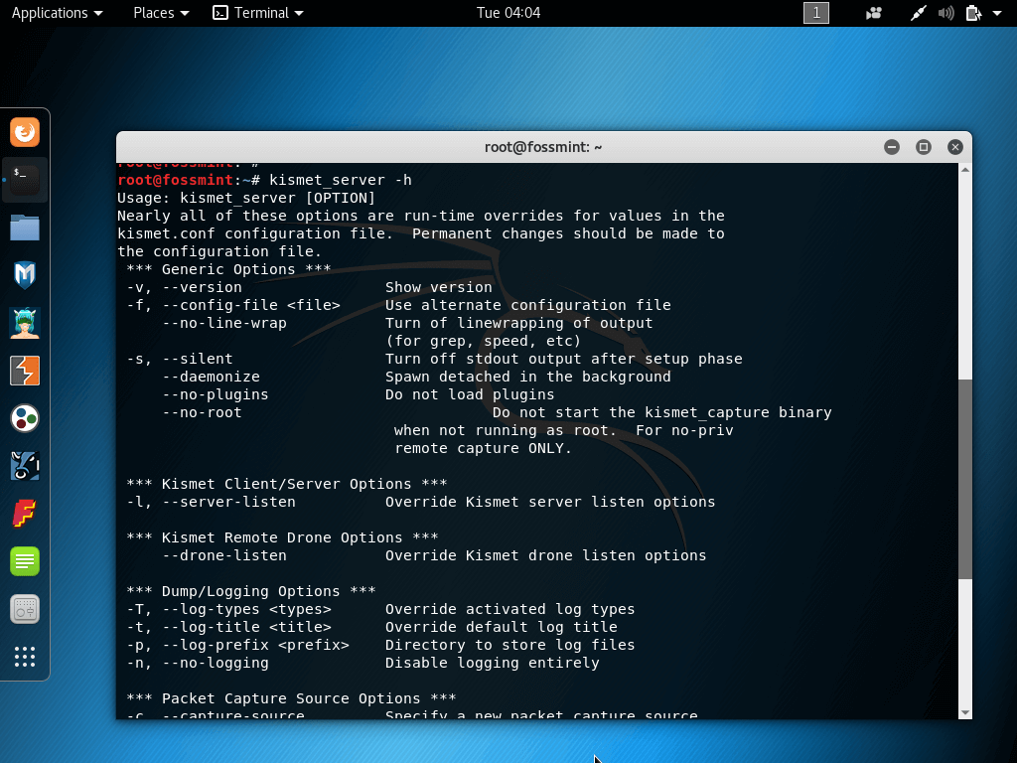
Task: Click '*** Generic Options ***' heading
Action: (229, 269)
